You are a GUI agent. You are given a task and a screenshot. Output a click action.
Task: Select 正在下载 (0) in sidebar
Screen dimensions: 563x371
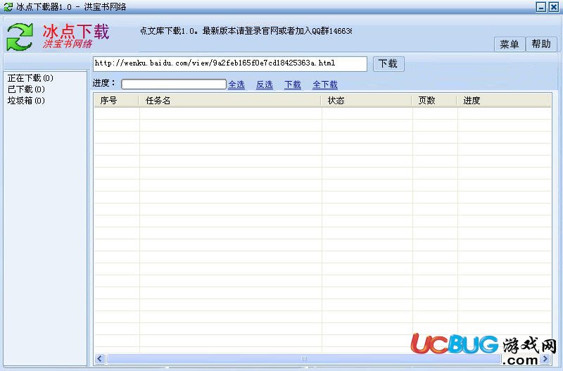30,78
